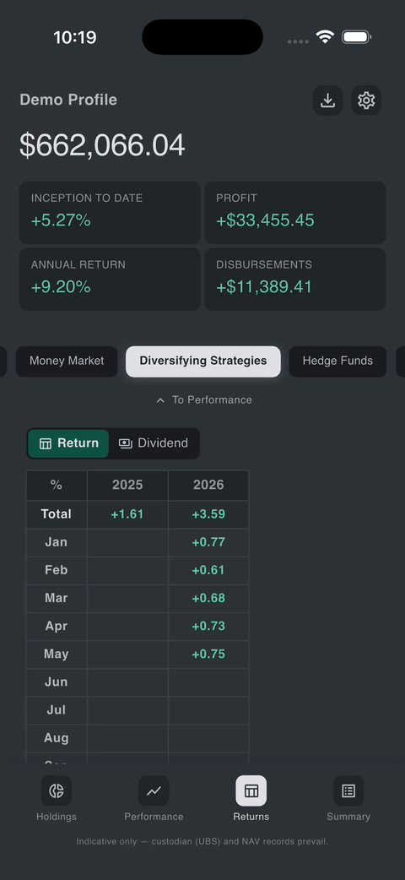Select the Jul row label
This screenshot has height=880, width=405.
click(x=56, y=710)
